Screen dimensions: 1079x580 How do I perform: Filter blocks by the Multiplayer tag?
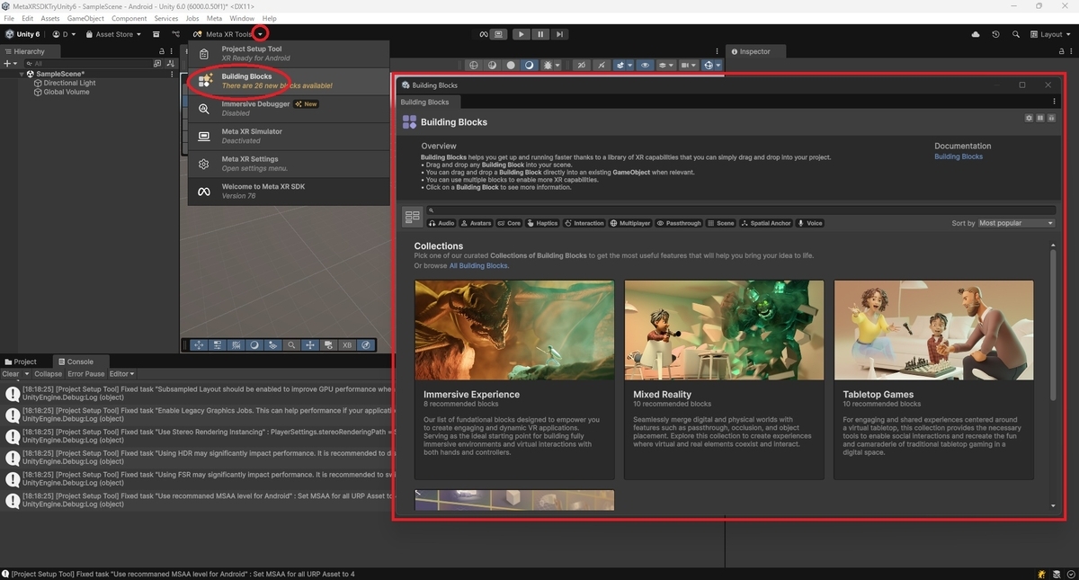(x=630, y=223)
